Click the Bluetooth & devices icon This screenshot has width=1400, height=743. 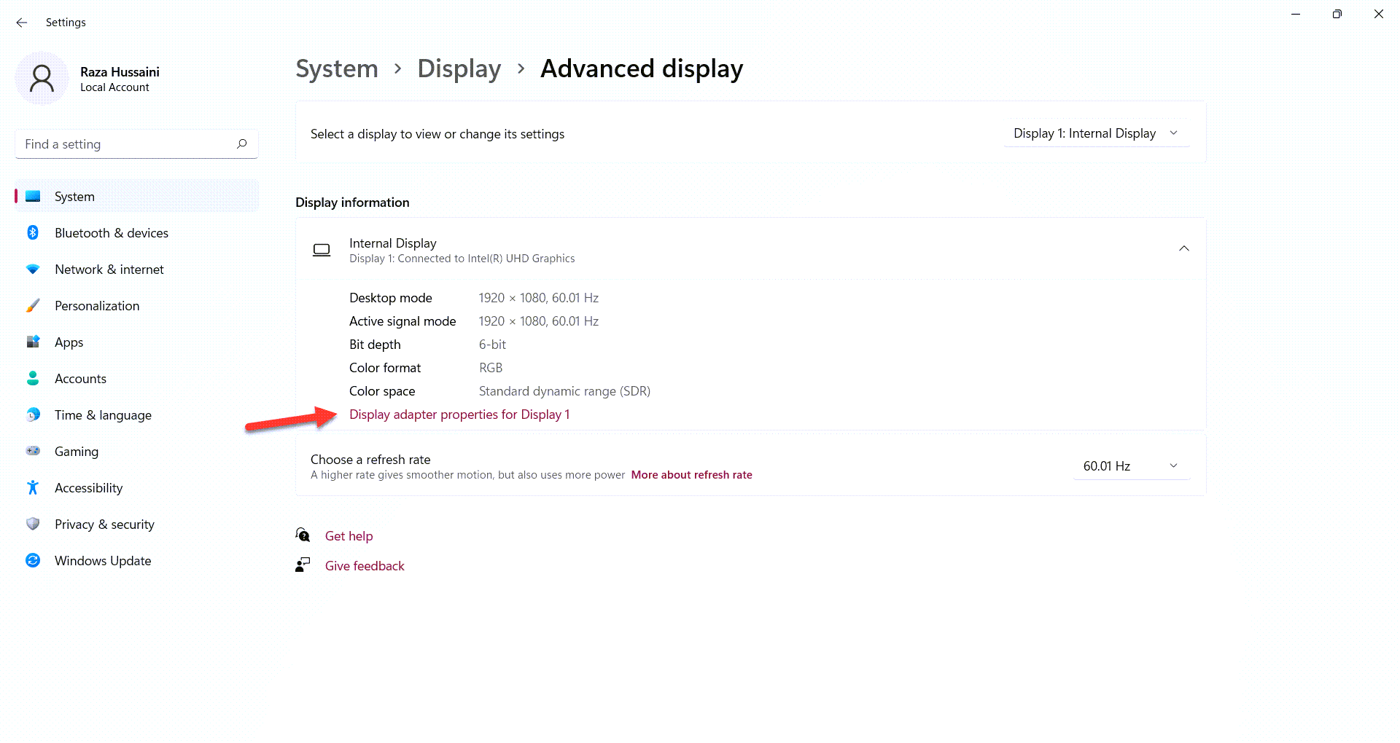[x=33, y=232]
